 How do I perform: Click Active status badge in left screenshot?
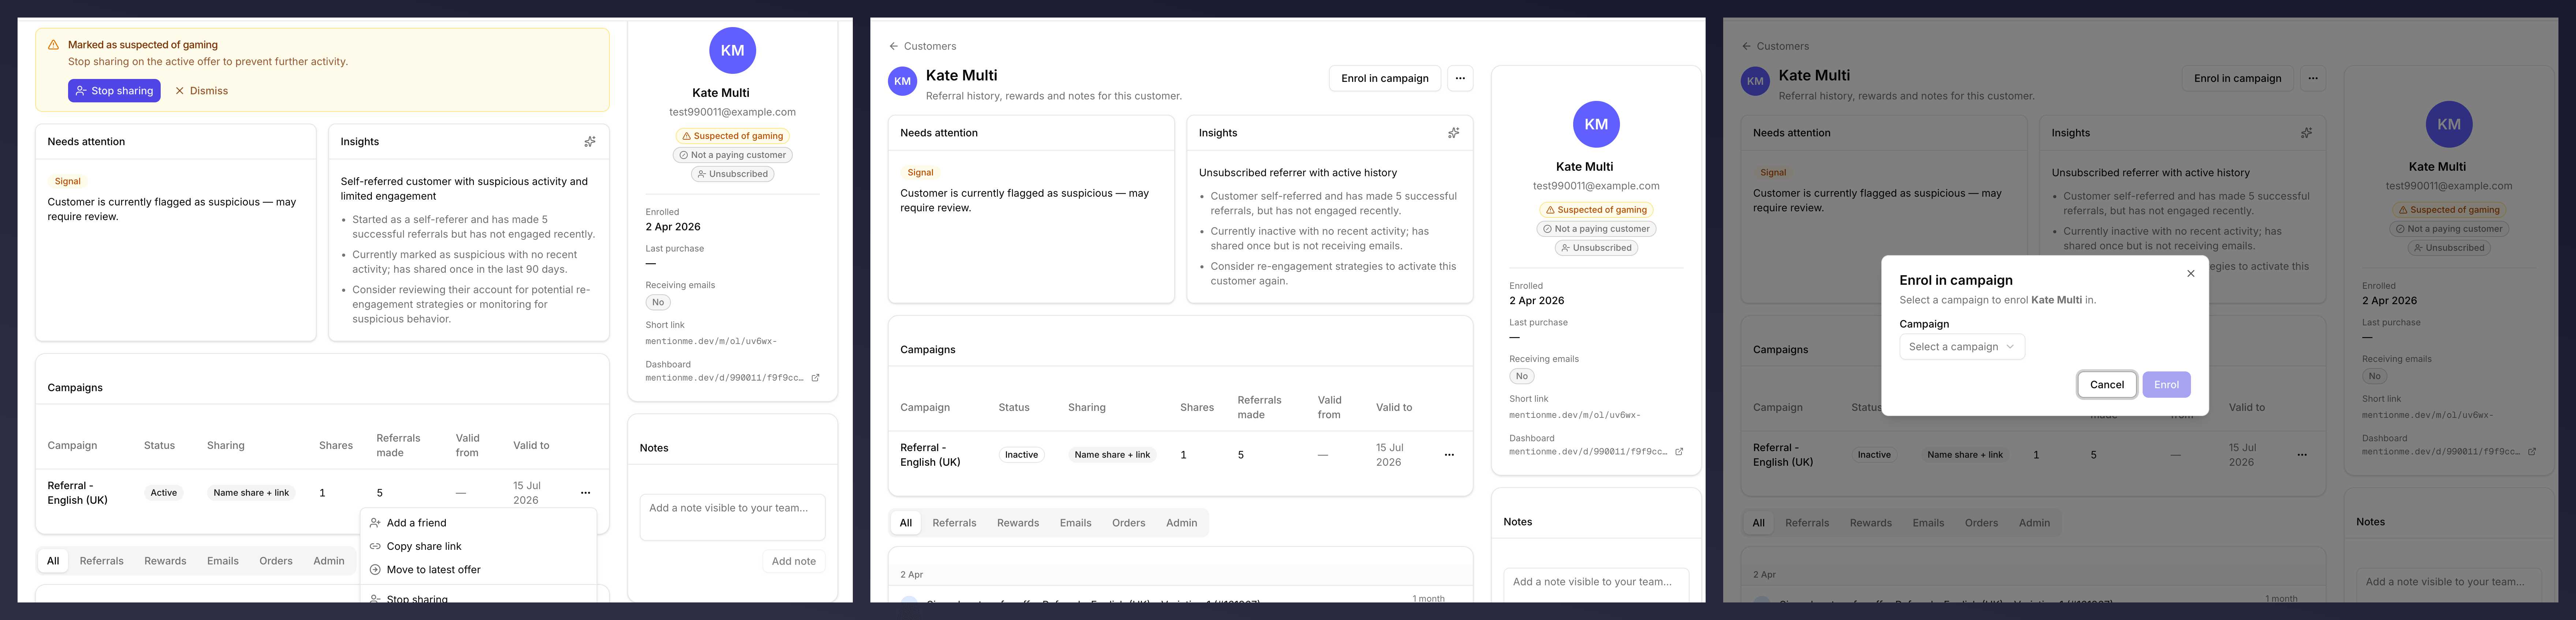pyautogui.click(x=164, y=493)
